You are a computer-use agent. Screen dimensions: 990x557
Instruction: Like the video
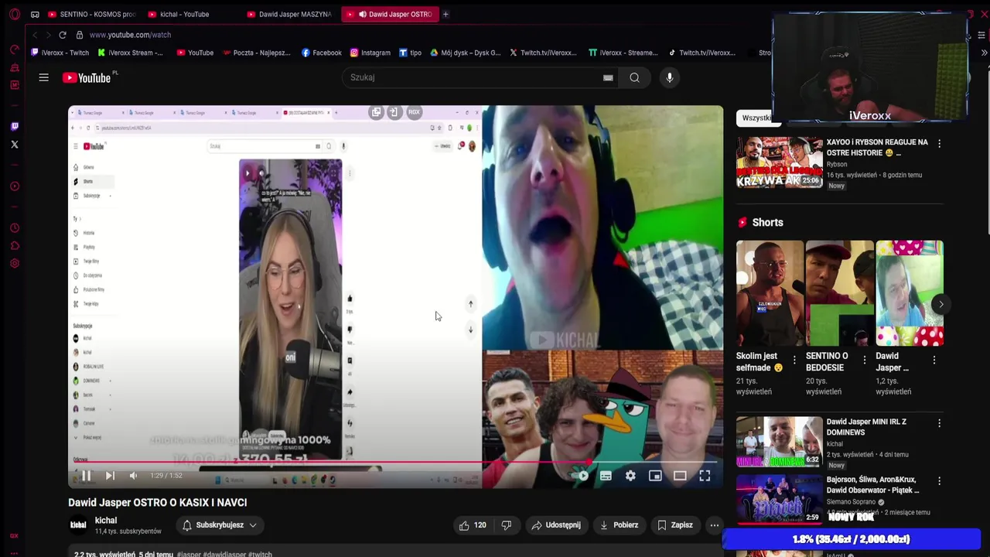coord(473,525)
